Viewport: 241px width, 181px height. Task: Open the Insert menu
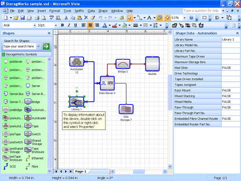point(42,11)
